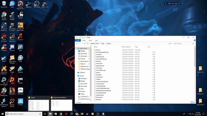This screenshot has width=207, height=116.
Task: Click the taskbar search box
Action: pyautogui.click(x=24, y=114)
